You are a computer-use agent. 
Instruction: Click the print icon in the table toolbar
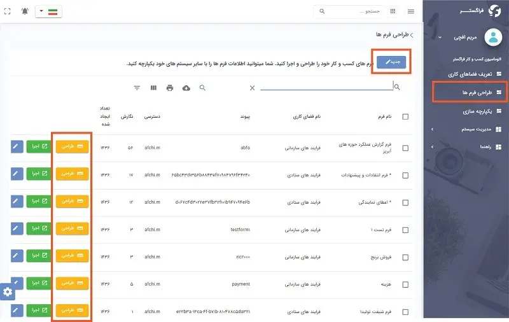(x=170, y=88)
